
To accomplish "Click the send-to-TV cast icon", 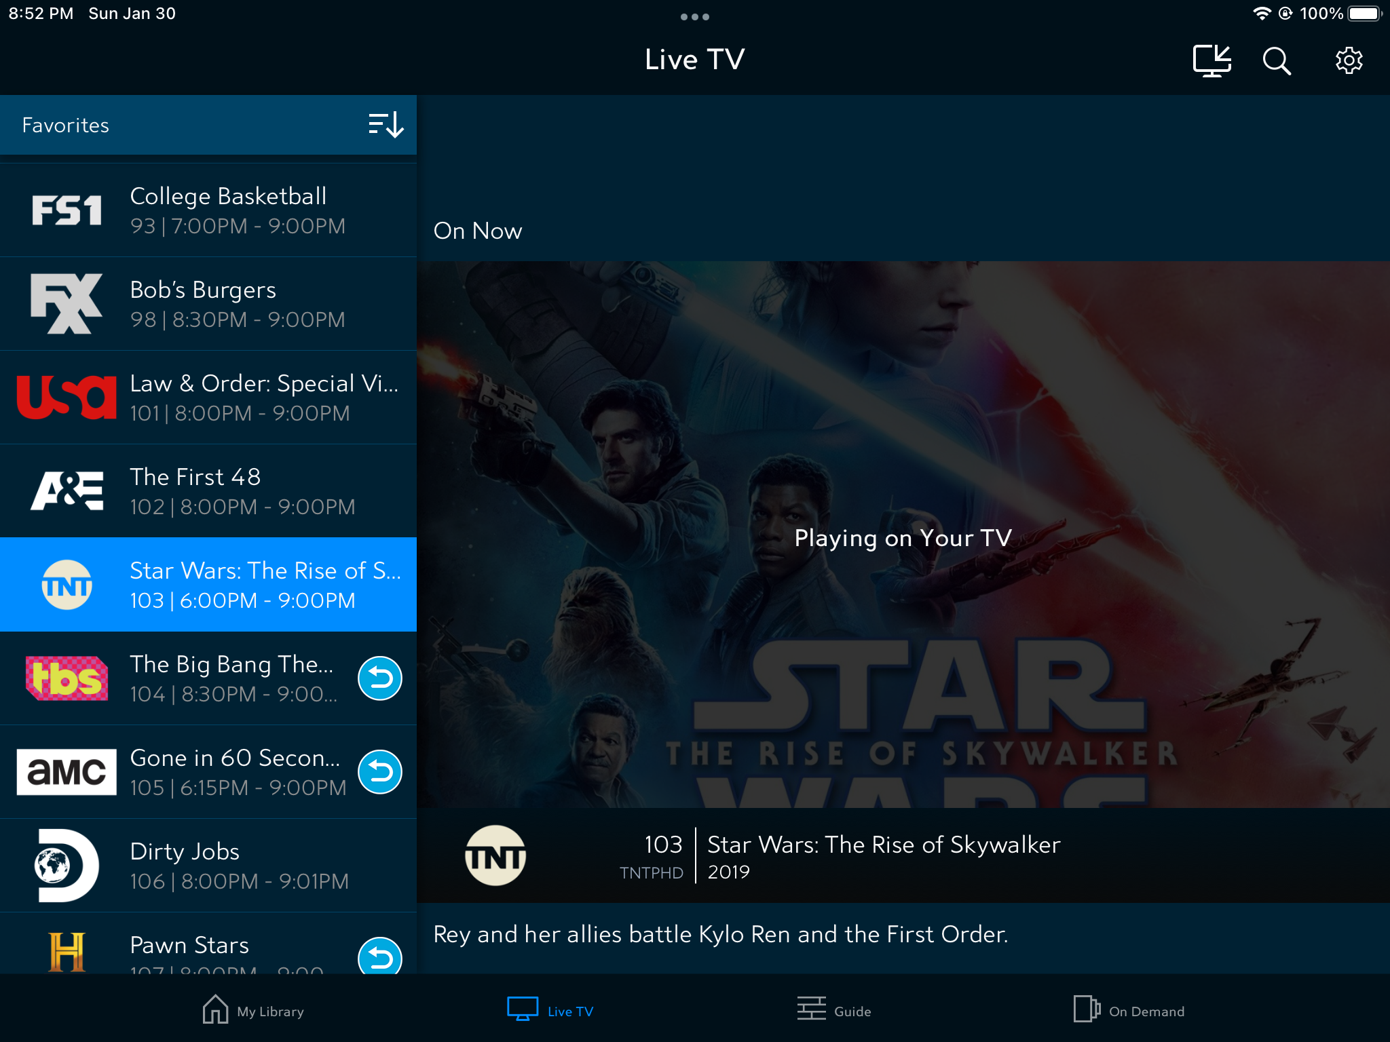I will pyautogui.click(x=1211, y=60).
